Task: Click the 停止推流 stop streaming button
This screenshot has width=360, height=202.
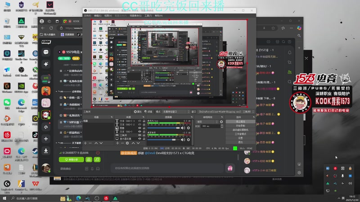Action: point(240,122)
